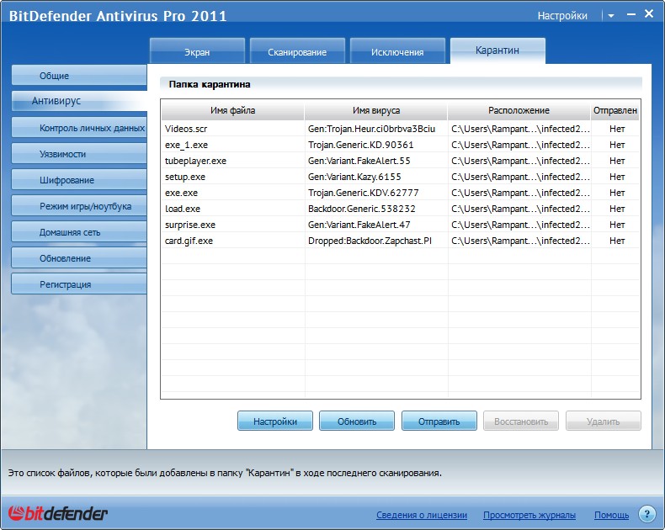Click the Отправить button

click(x=439, y=421)
